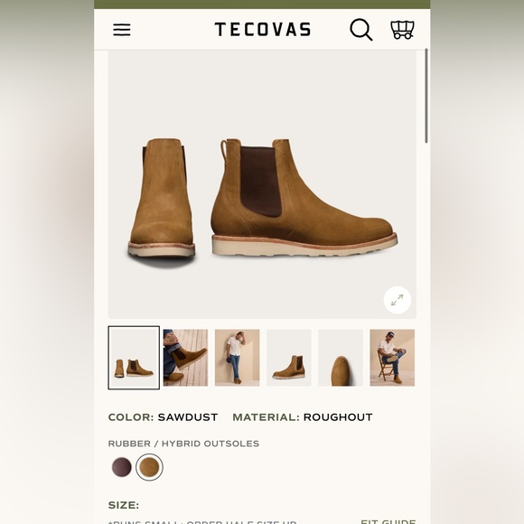Click the main boot product image
This screenshot has width=524, height=524.
coord(262,184)
